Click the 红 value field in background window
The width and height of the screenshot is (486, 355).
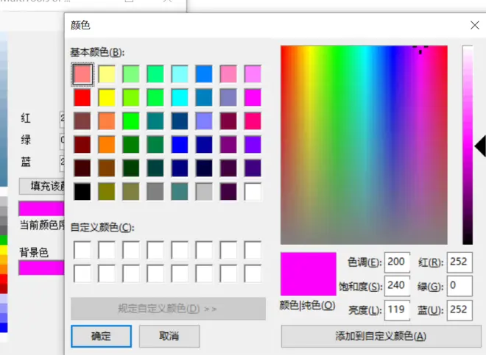point(62,119)
